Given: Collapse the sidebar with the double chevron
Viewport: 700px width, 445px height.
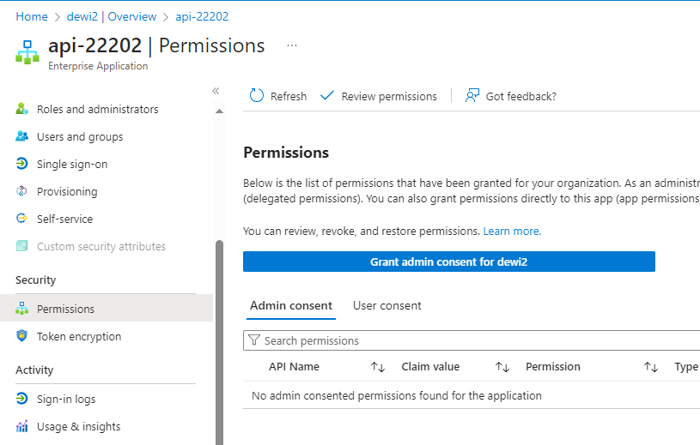Looking at the screenshot, I should coord(216,91).
